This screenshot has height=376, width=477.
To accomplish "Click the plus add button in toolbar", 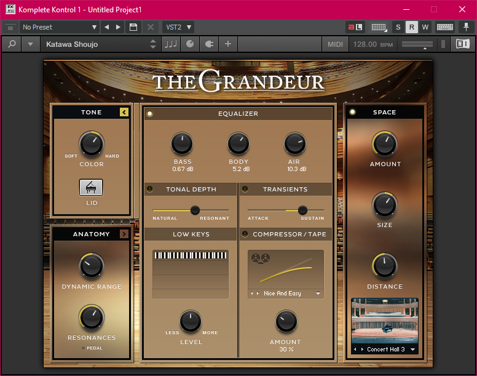I will 228,44.
